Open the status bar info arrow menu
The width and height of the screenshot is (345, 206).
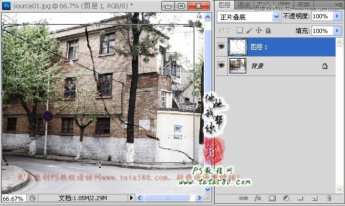131,198
